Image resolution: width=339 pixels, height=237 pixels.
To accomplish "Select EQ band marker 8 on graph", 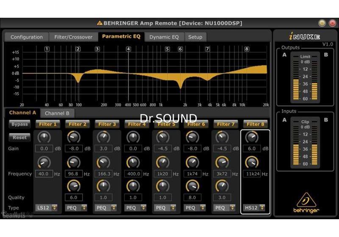I will pyautogui.click(x=247, y=49).
